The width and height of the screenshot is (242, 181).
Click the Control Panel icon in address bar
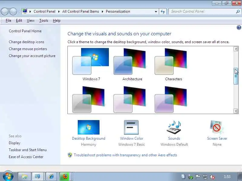click(x=25, y=11)
